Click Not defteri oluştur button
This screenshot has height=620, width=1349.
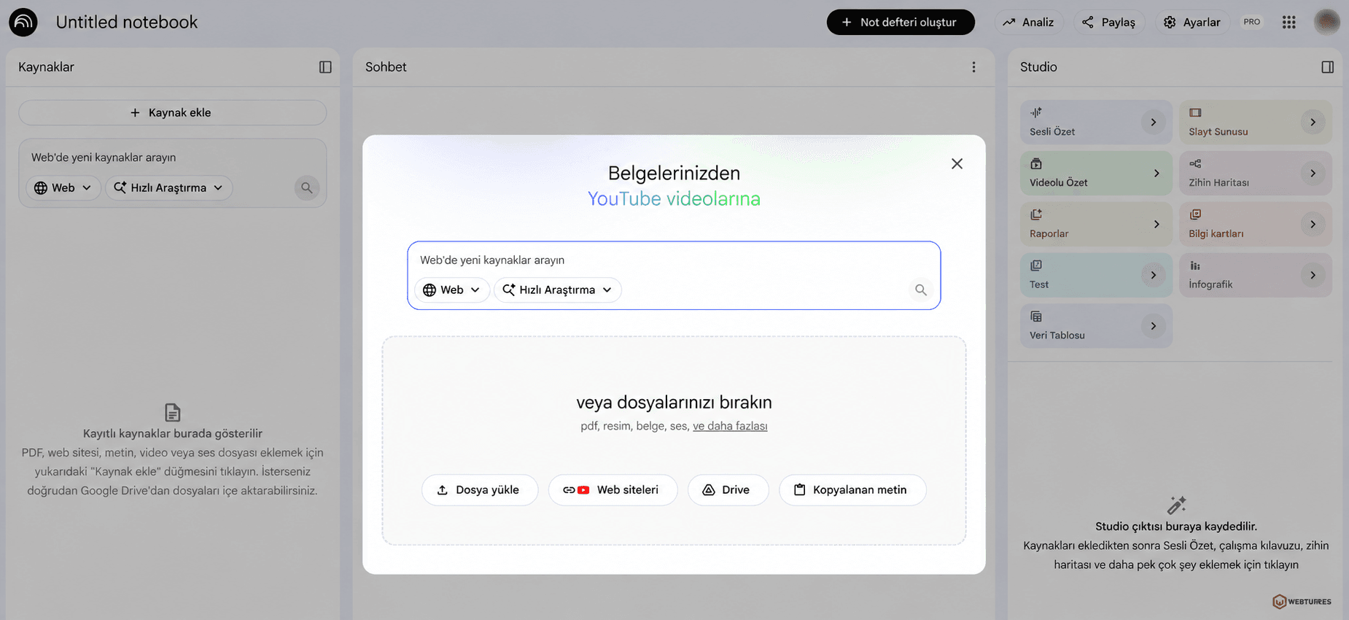[901, 22]
